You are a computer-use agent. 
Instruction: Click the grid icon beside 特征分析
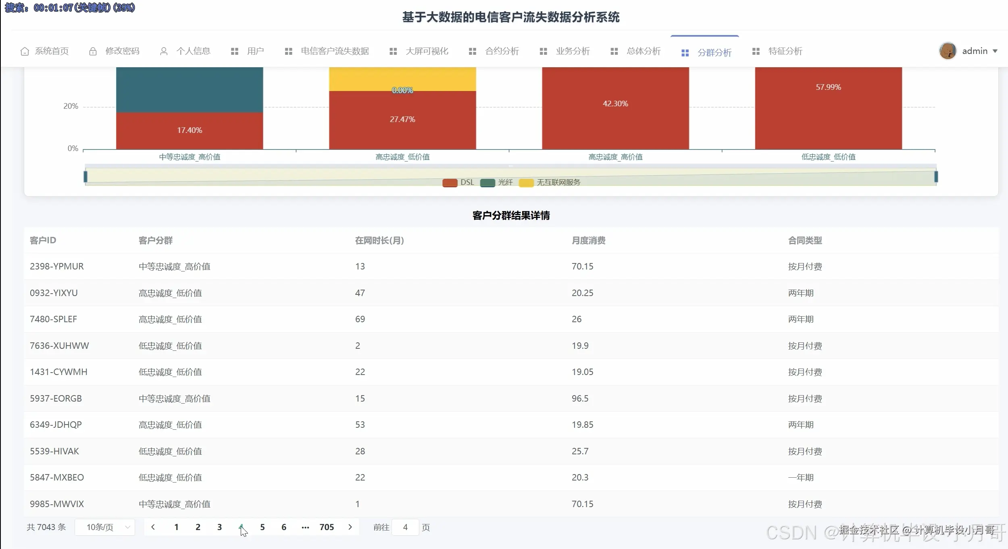tap(756, 51)
